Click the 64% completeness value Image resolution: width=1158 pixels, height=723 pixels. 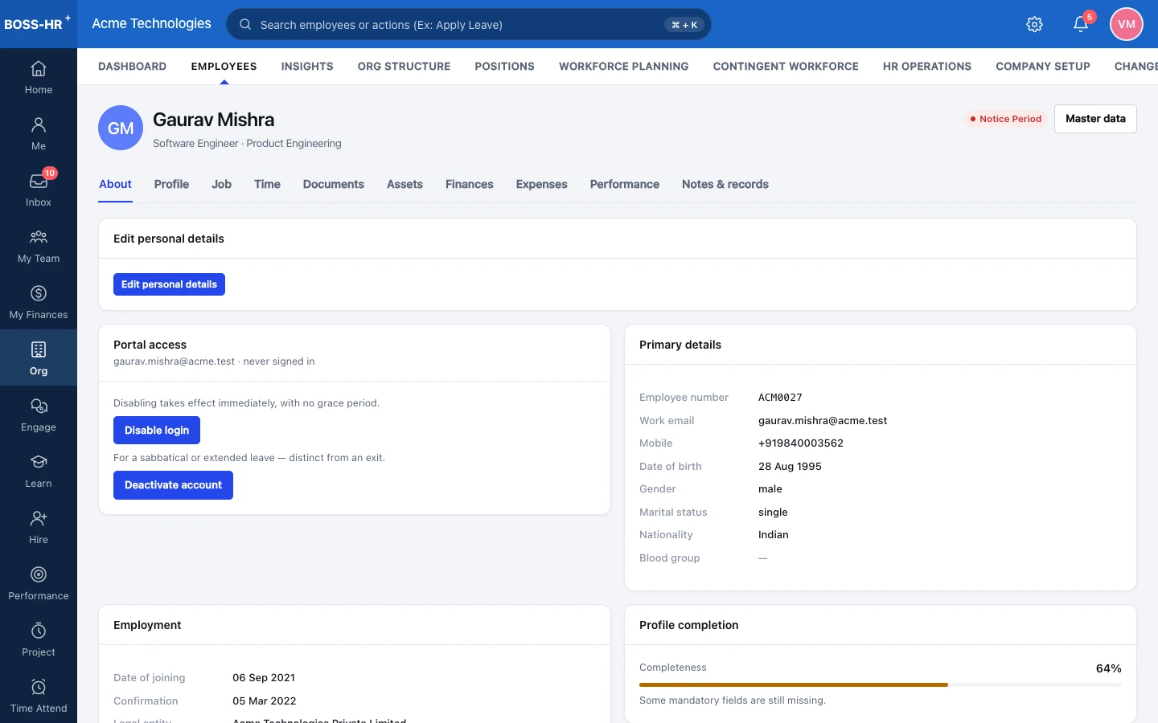tap(1108, 668)
